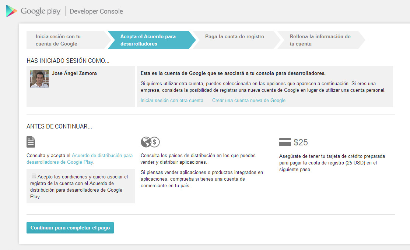Click the 'Developer Console' header title

(96, 11)
